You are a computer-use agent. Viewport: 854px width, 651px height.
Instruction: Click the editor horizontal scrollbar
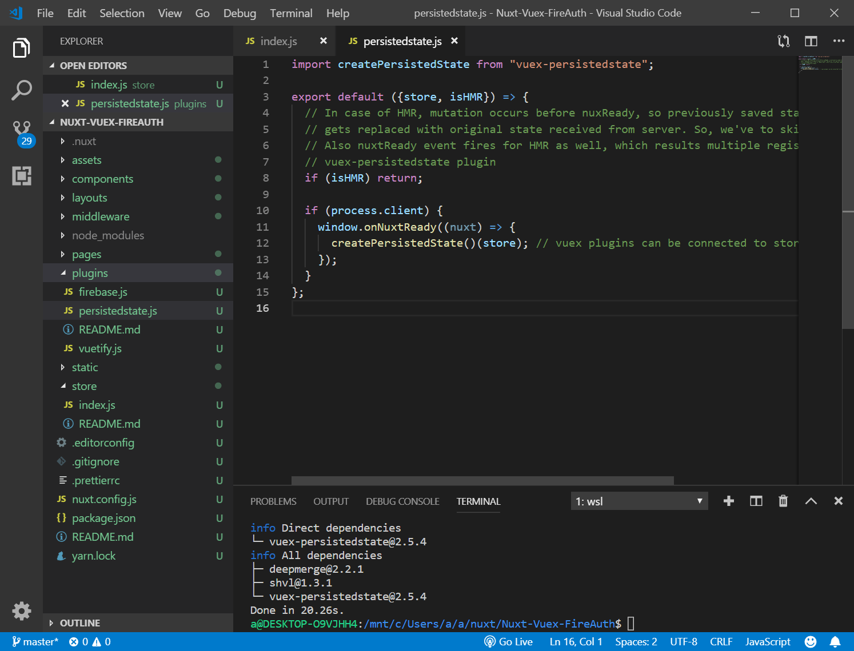[482, 480]
